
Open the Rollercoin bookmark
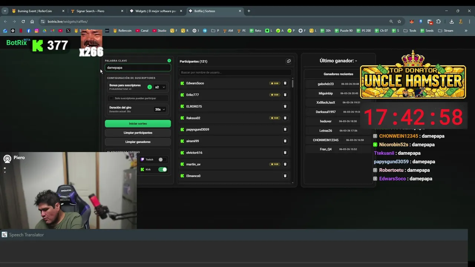(122, 30)
